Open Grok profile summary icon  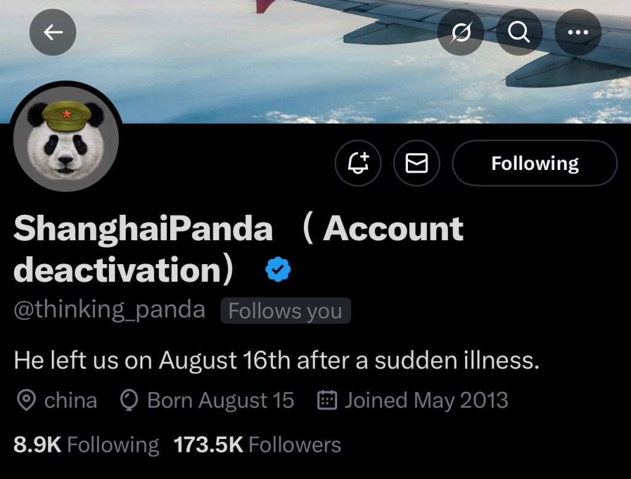(x=461, y=32)
